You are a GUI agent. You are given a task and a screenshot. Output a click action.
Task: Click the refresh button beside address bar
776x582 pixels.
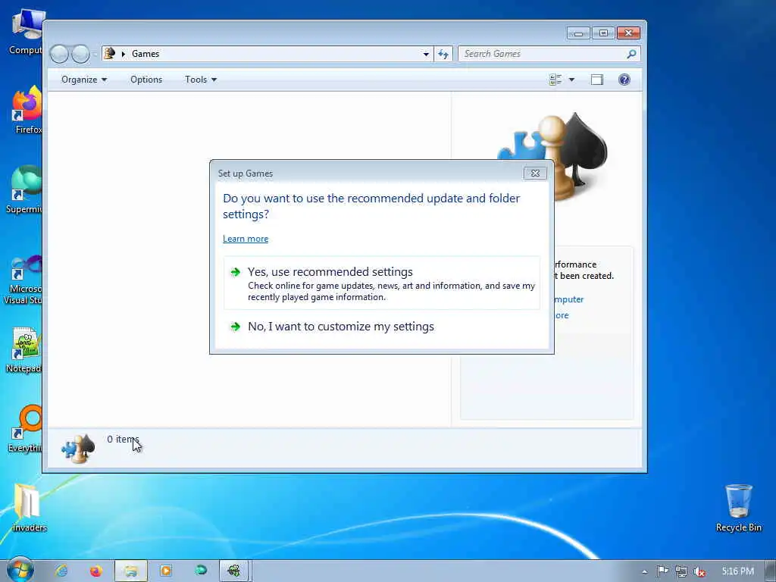(x=443, y=54)
